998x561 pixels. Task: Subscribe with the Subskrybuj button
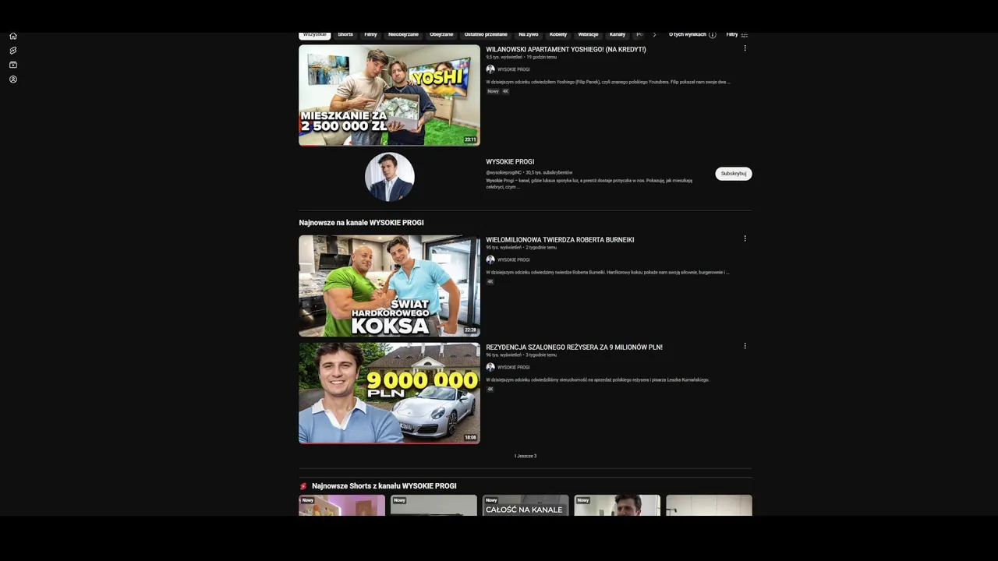pyautogui.click(x=734, y=174)
